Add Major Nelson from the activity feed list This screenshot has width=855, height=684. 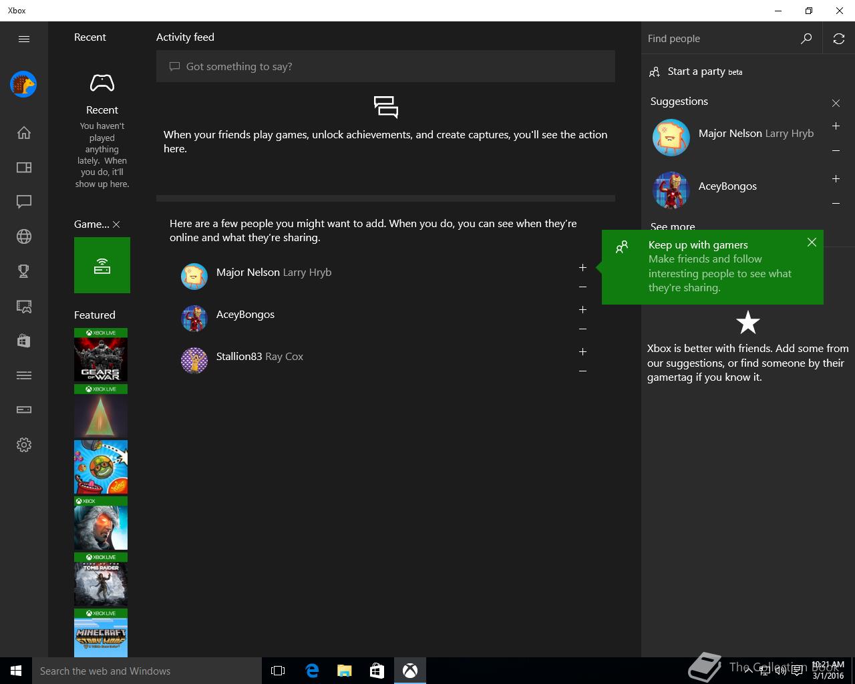[582, 267]
